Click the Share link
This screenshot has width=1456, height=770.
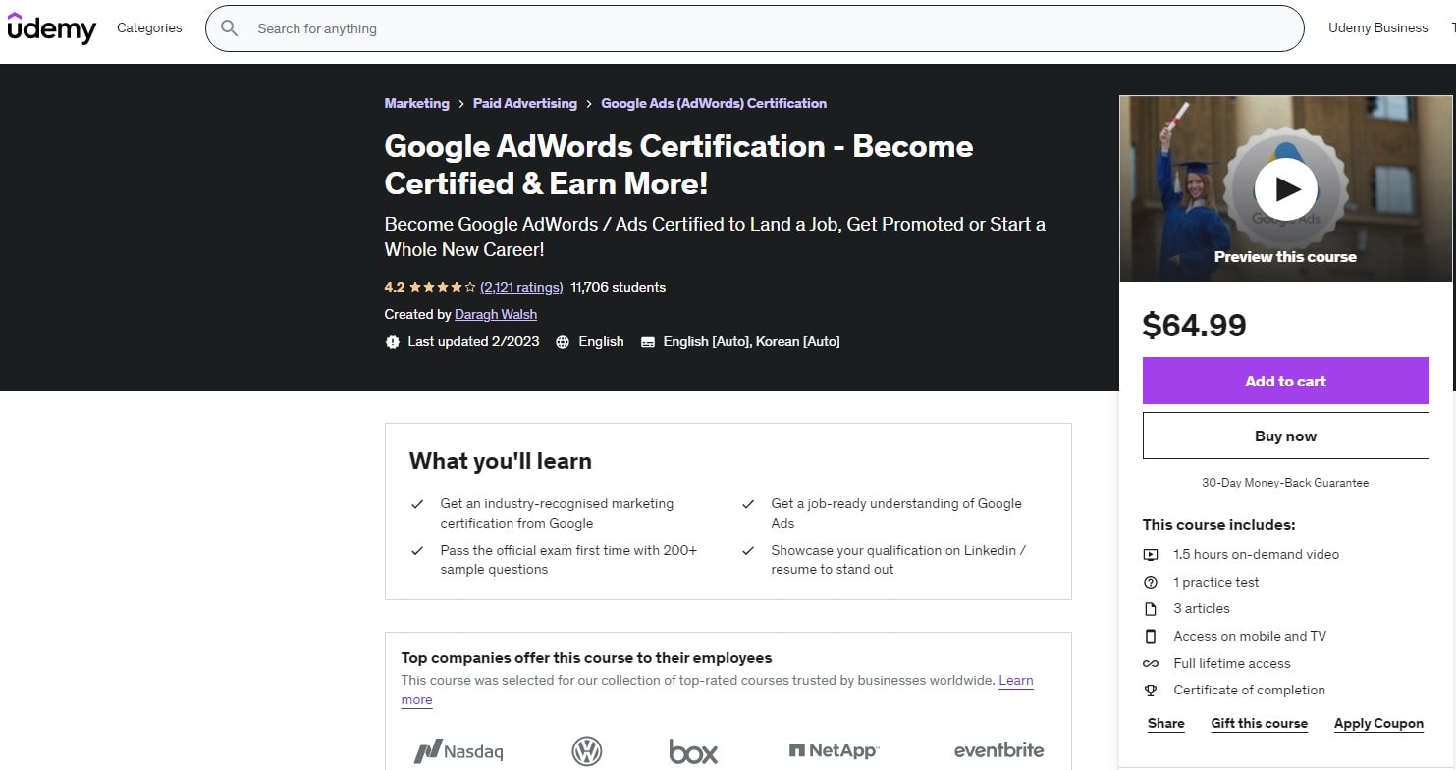coord(1165,724)
